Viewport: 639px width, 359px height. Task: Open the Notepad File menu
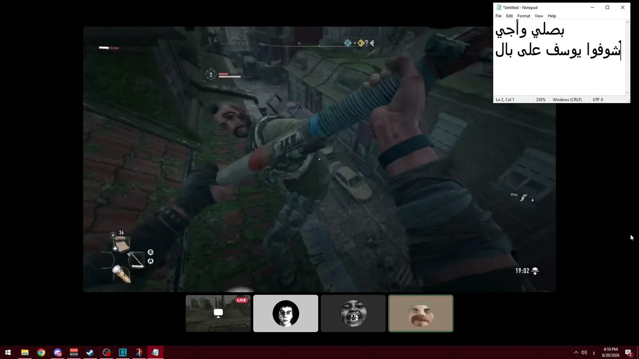tap(498, 16)
